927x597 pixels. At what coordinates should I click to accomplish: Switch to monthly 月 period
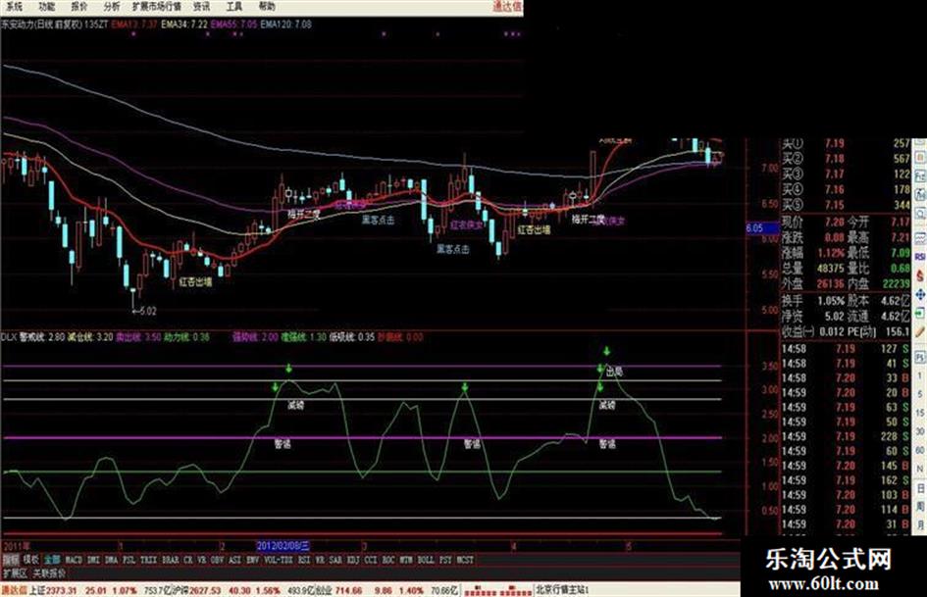point(920,524)
